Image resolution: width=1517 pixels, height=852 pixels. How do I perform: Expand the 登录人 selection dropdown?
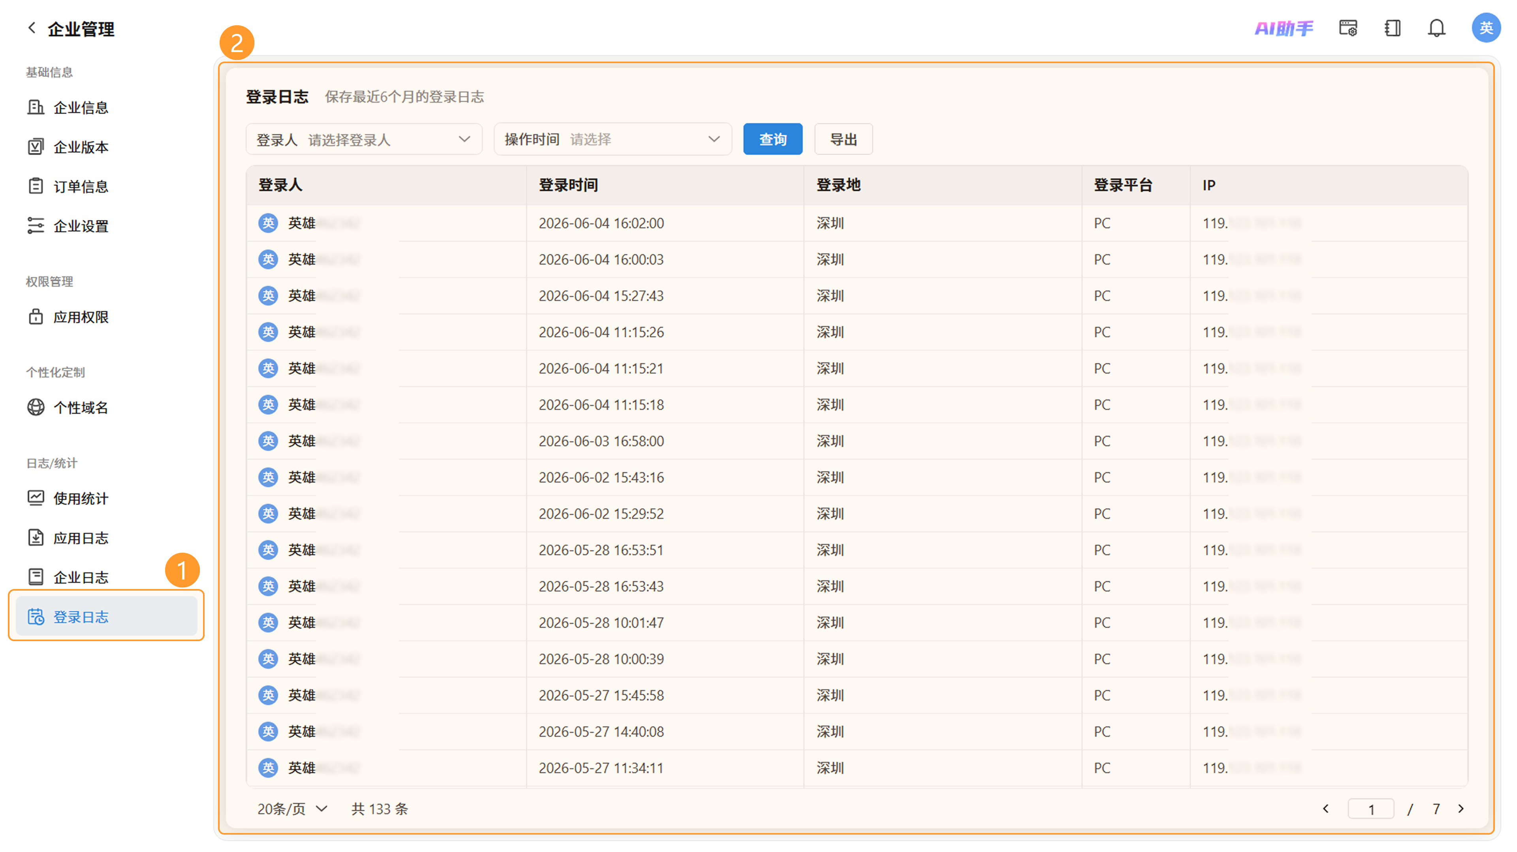pos(364,139)
